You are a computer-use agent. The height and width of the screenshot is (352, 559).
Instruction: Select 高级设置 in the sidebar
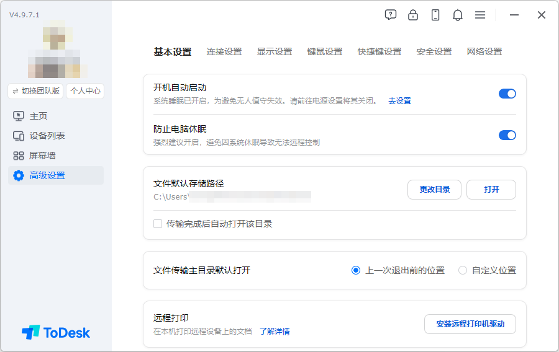(56, 175)
